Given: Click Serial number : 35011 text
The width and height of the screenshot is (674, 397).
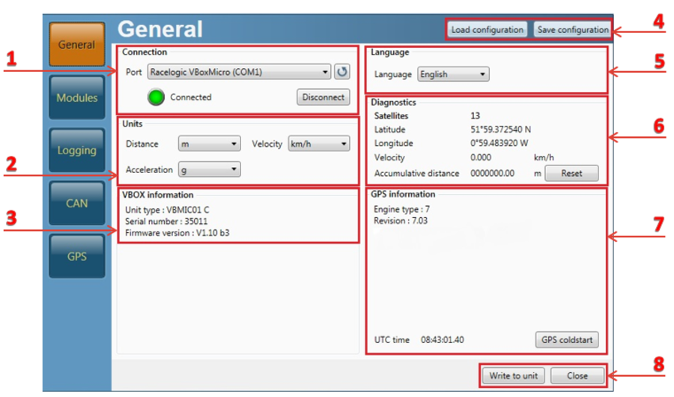Looking at the screenshot, I should click(x=166, y=221).
